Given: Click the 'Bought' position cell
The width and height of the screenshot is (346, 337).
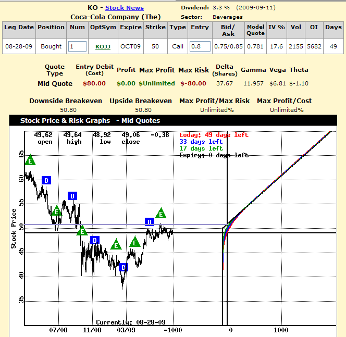Looking at the screenshot, I should pos(51,46).
